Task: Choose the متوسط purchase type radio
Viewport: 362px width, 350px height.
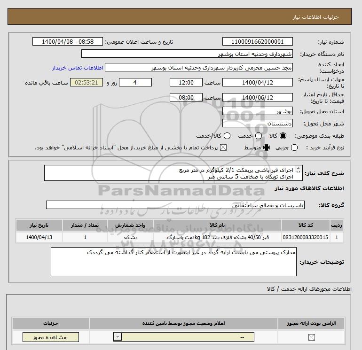Action: [267, 148]
